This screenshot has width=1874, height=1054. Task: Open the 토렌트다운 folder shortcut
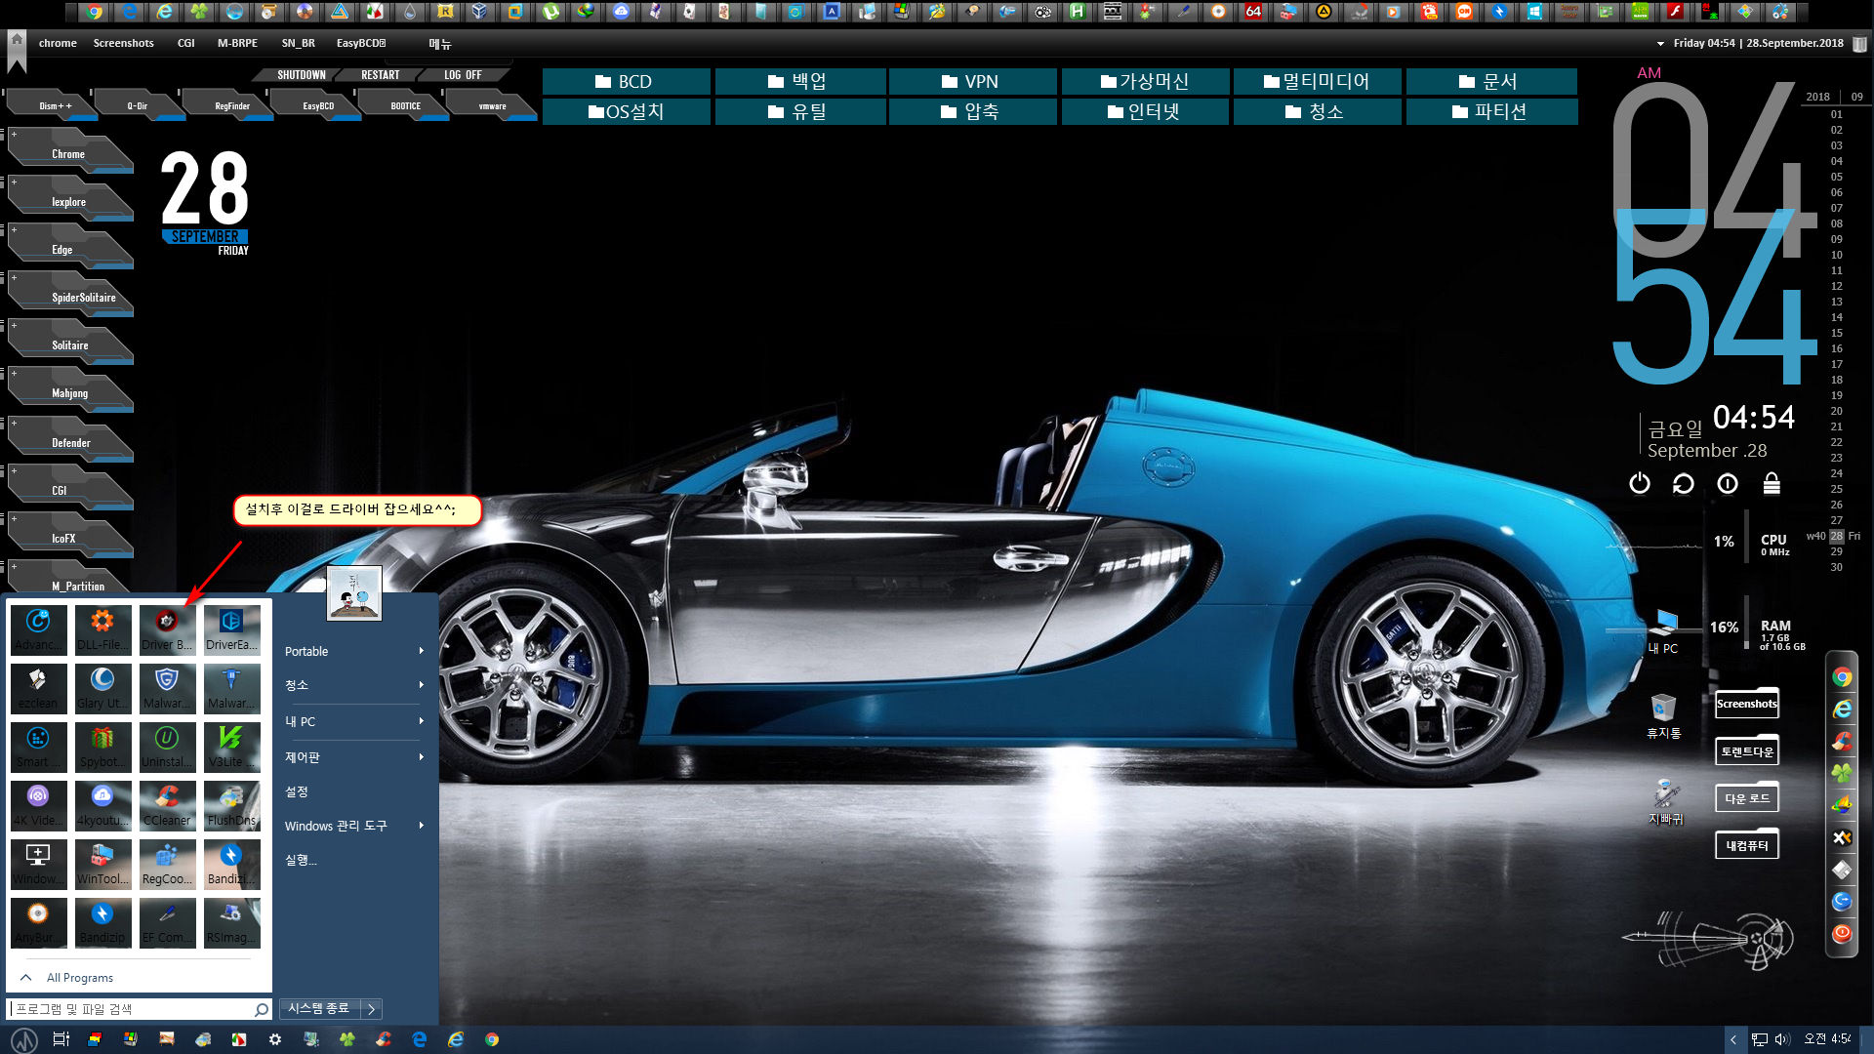click(x=1747, y=750)
